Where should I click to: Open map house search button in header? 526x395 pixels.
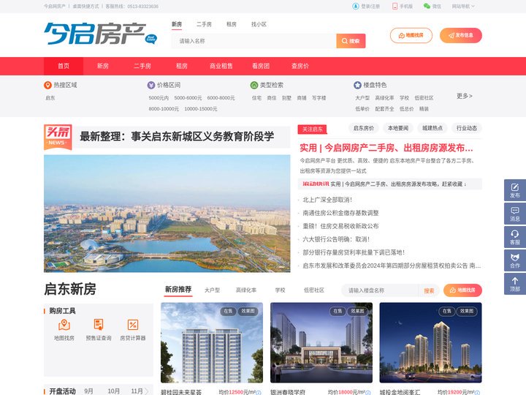tap(411, 35)
